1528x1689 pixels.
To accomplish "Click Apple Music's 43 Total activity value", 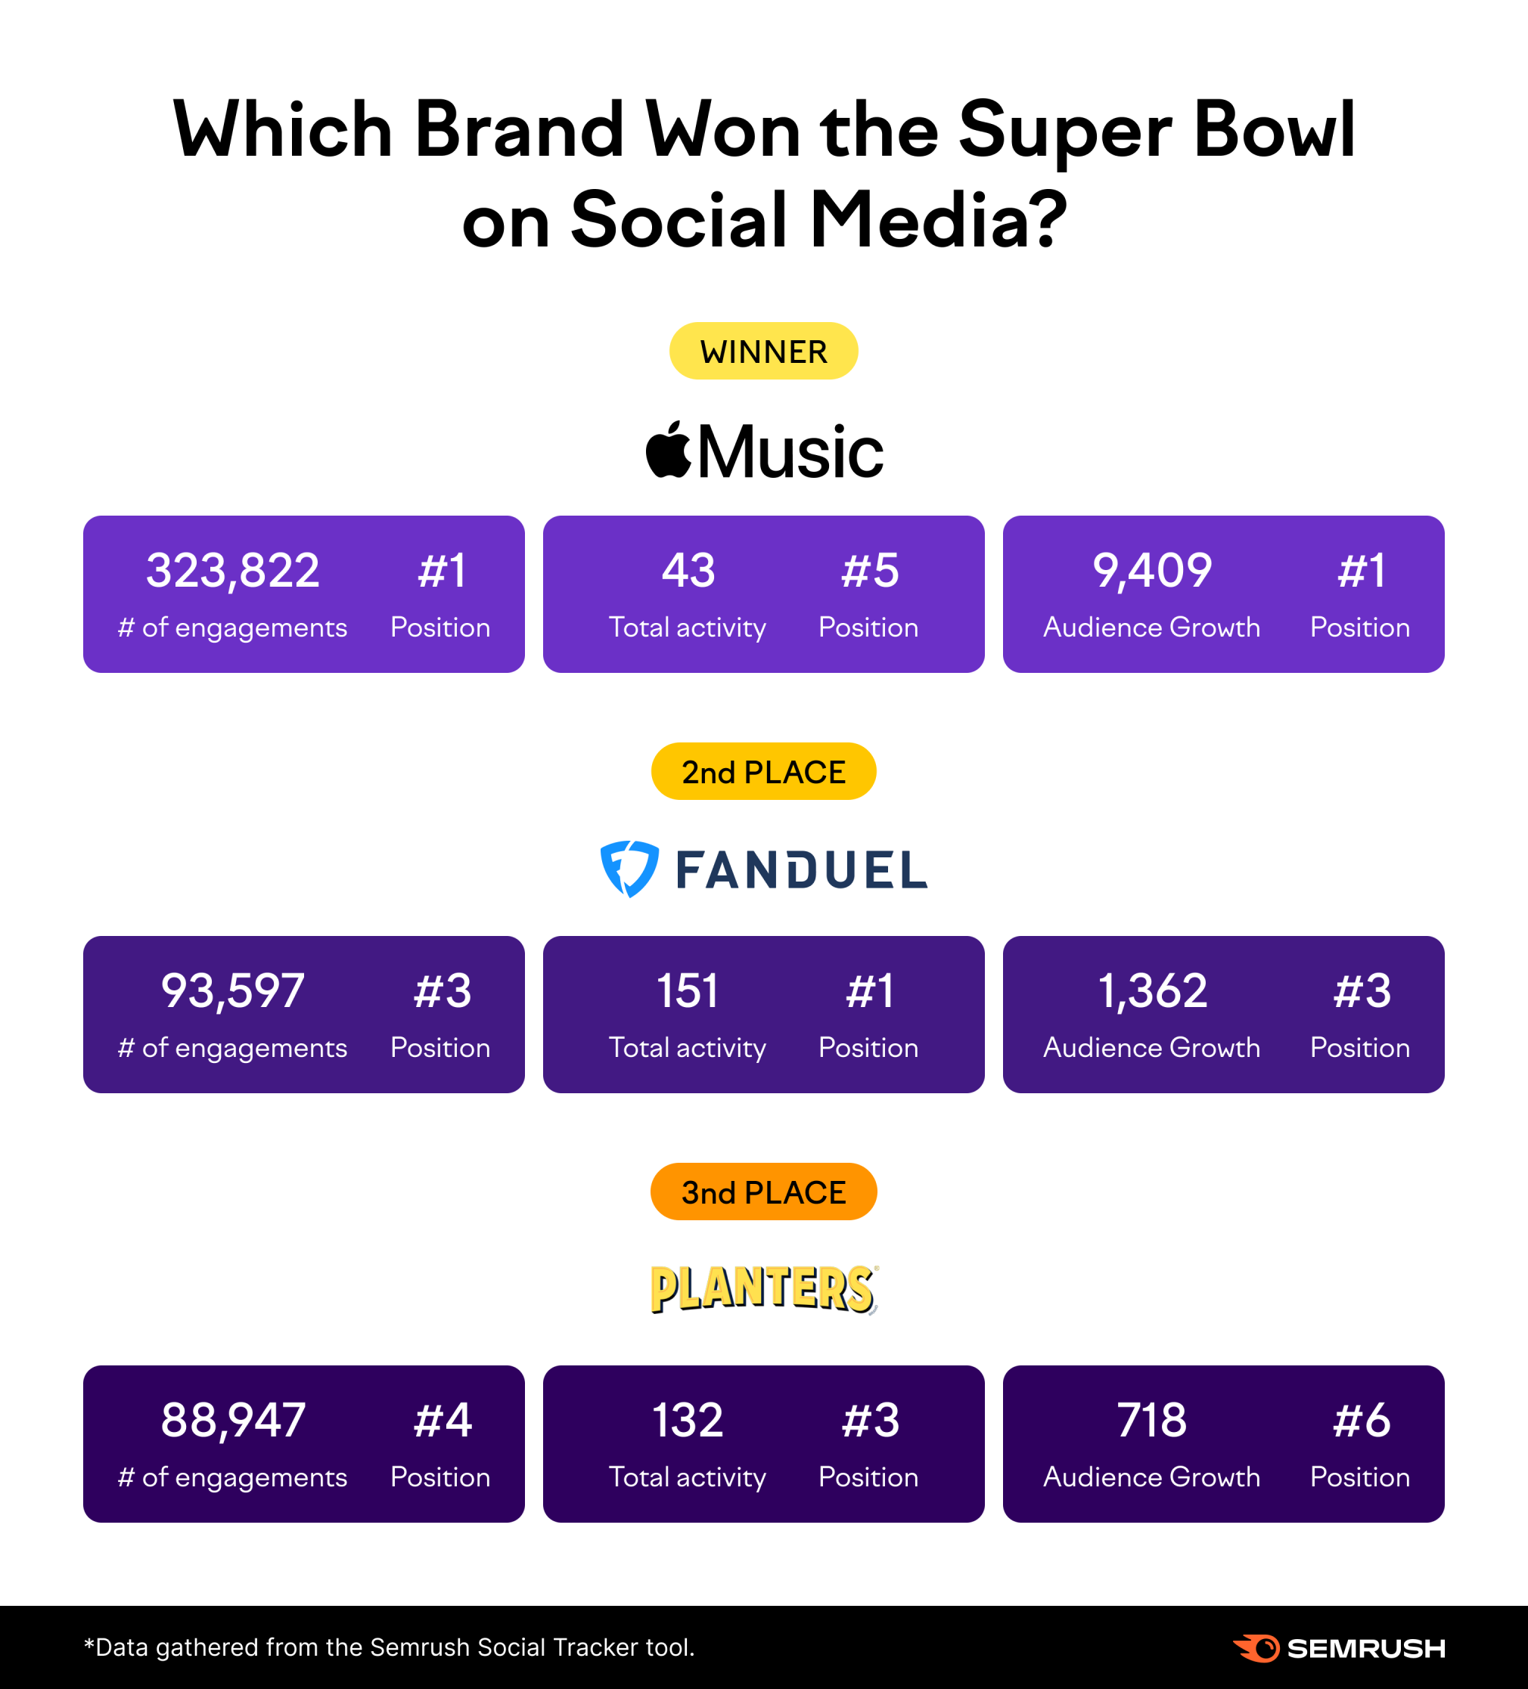I will 688,571.
